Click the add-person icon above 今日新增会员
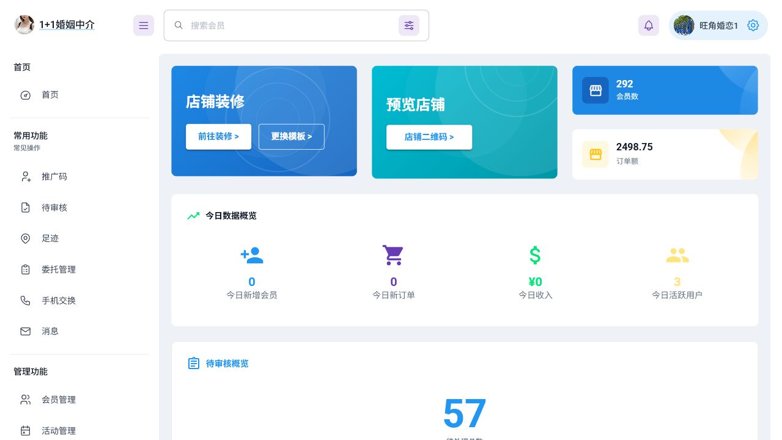This screenshot has height=440, width=782. [252, 255]
